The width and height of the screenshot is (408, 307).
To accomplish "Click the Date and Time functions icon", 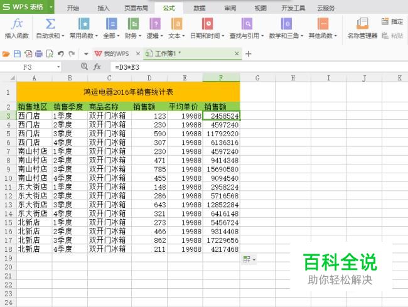I will [207, 24].
